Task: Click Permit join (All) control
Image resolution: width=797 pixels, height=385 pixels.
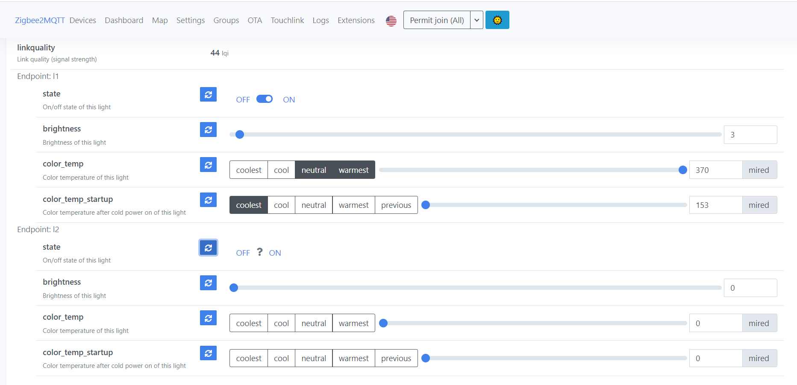Action: point(436,20)
